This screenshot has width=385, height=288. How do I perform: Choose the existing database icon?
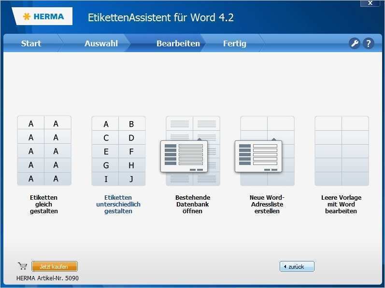[190, 151]
